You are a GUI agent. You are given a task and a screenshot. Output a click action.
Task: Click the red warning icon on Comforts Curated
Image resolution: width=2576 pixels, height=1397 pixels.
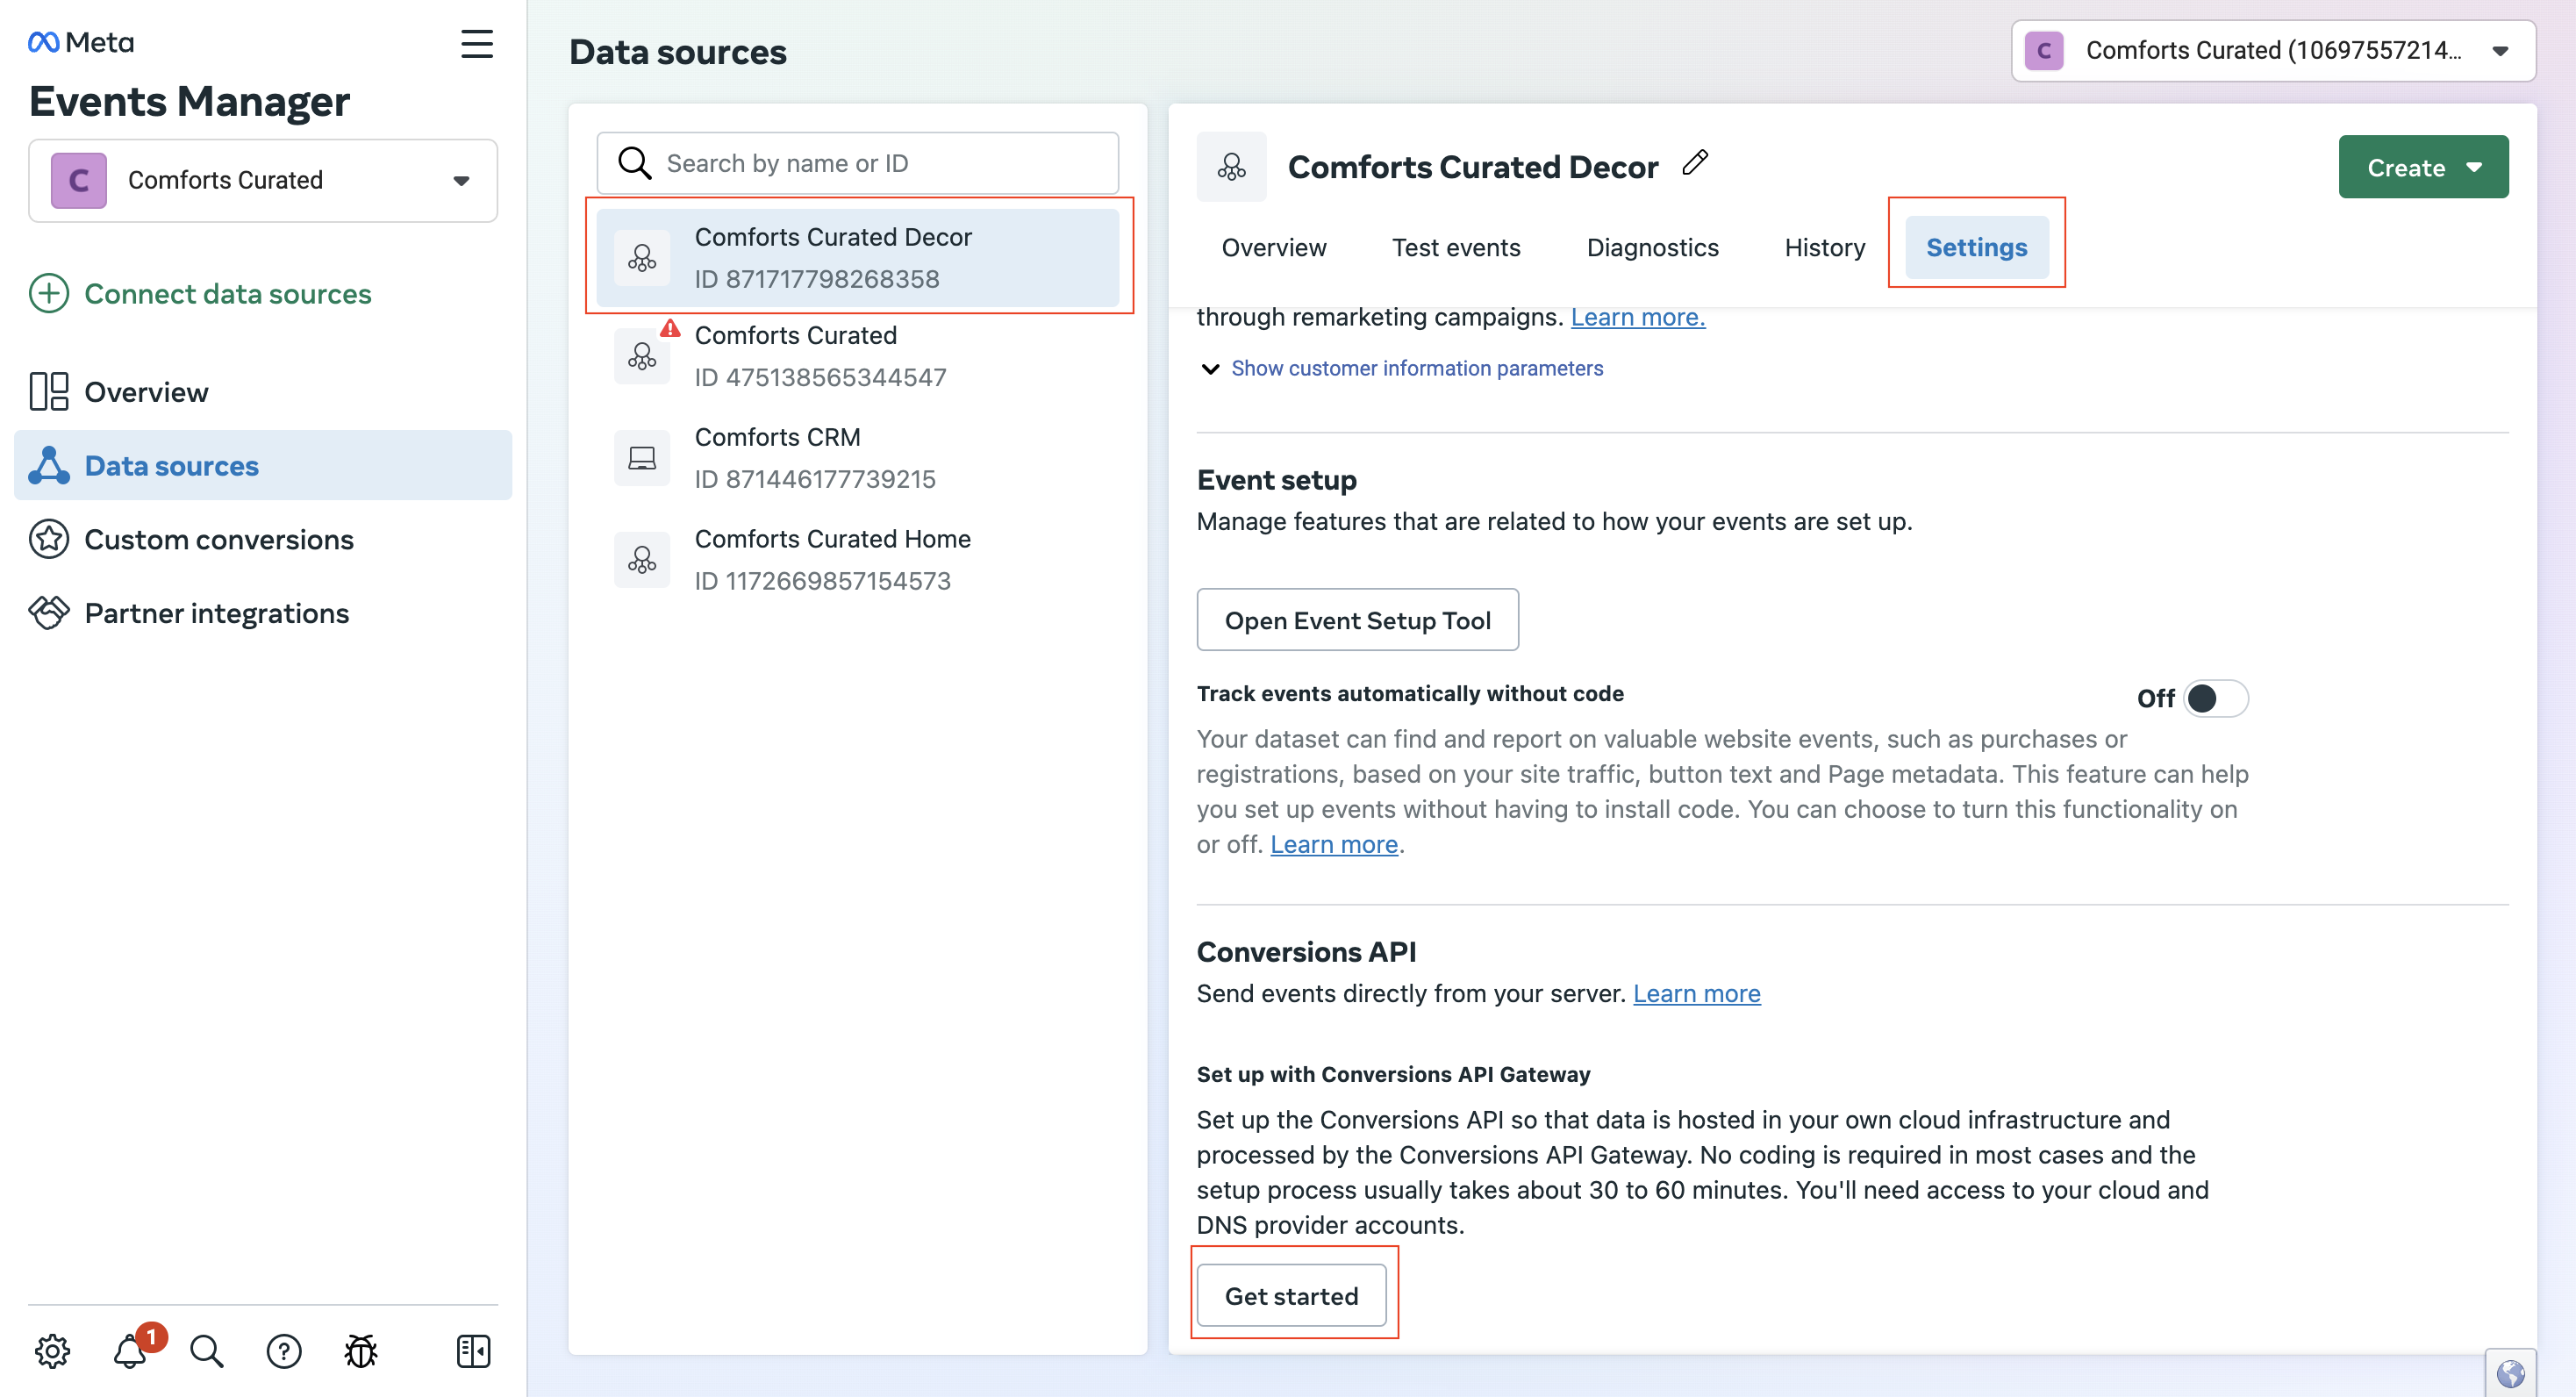(670, 328)
